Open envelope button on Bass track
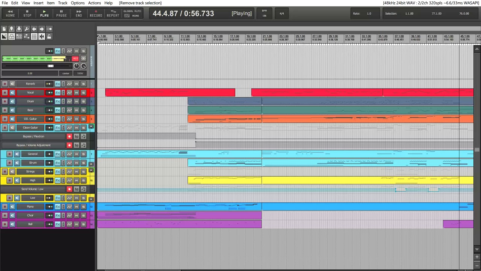Image resolution: width=481 pixels, height=271 pixels. [x=70, y=110]
